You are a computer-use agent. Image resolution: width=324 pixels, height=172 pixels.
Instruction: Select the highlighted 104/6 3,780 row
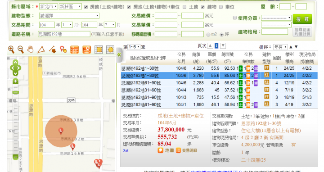219,76
